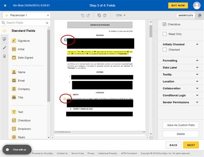Expand the Conditional Logic section
Viewport: 204px width, 157px height.
tap(181, 95)
